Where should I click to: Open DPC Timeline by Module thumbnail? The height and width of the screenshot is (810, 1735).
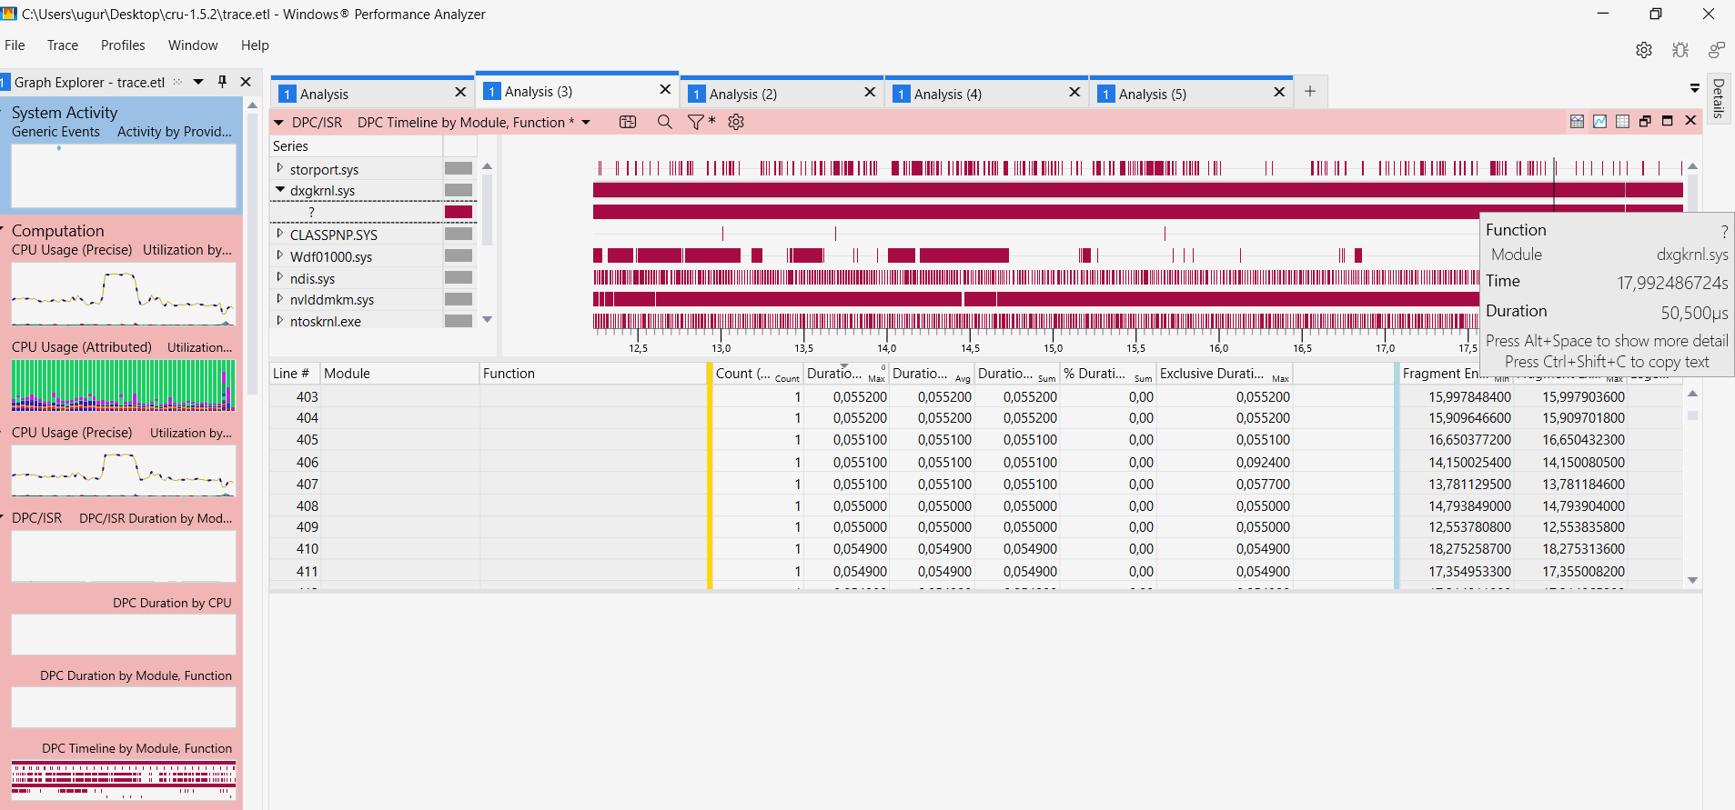click(123, 780)
